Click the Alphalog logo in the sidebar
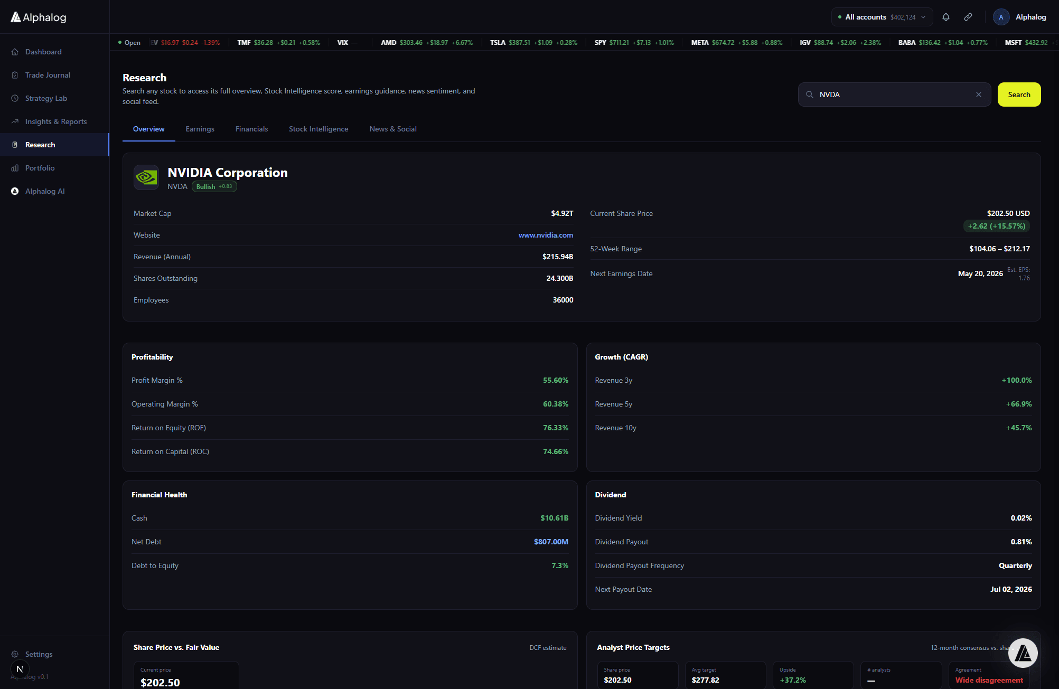Screen dimensions: 1059x689 pos(39,17)
